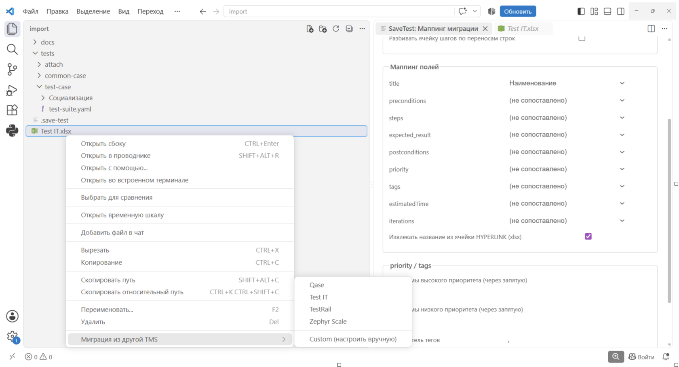Switch to the Test IT.xlsx tab
The width and height of the screenshot is (679, 367).
(523, 29)
